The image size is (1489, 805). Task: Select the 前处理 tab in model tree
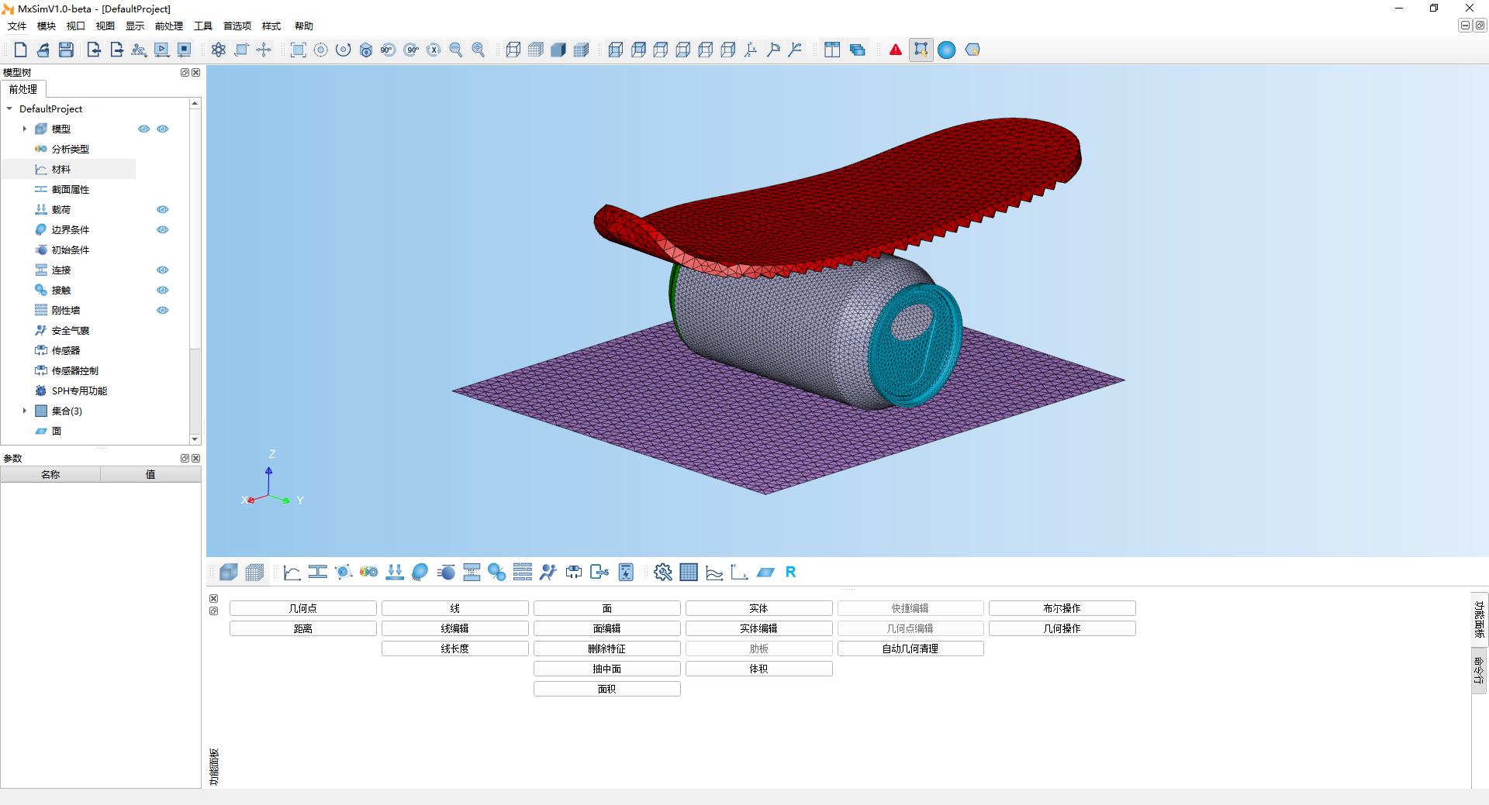[x=23, y=89]
